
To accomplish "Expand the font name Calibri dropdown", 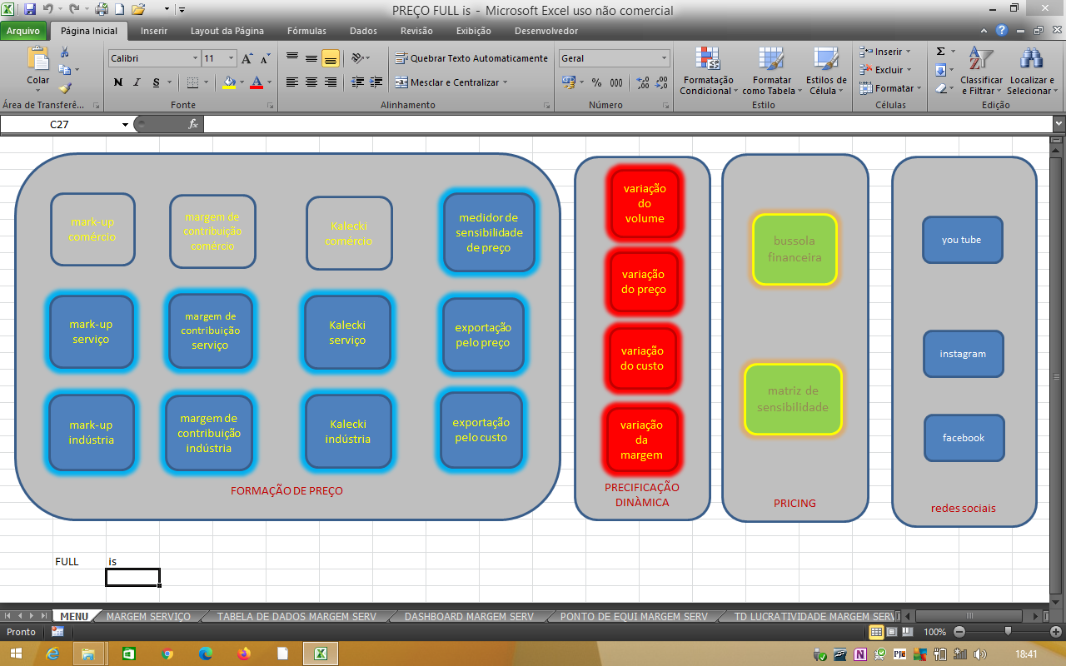I will point(196,58).
